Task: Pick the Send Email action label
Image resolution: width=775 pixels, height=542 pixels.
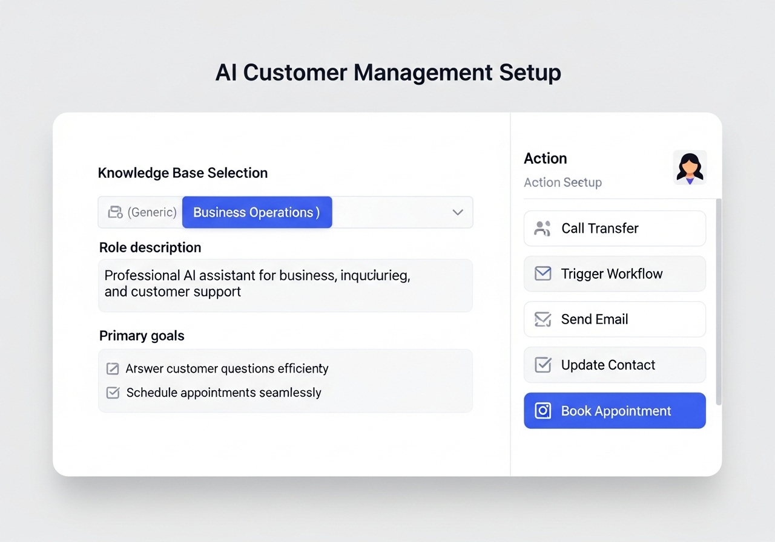Action: [x=594, y=319]
